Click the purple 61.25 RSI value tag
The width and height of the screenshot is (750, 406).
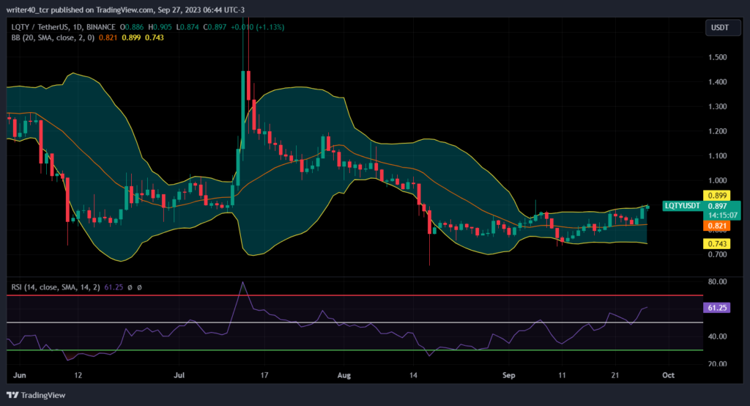[x=716, y=308]
